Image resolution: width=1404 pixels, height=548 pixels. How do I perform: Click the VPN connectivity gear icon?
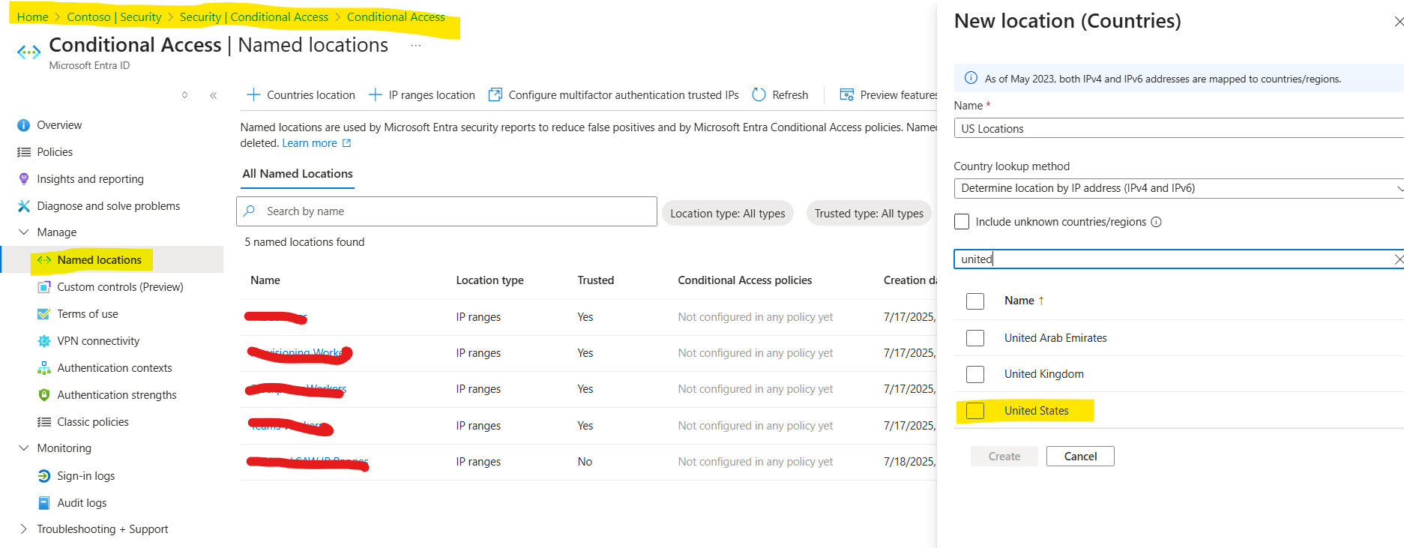point(44,341)
